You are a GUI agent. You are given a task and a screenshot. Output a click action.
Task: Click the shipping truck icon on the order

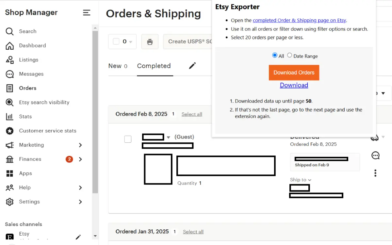click(x=375, y=138)
